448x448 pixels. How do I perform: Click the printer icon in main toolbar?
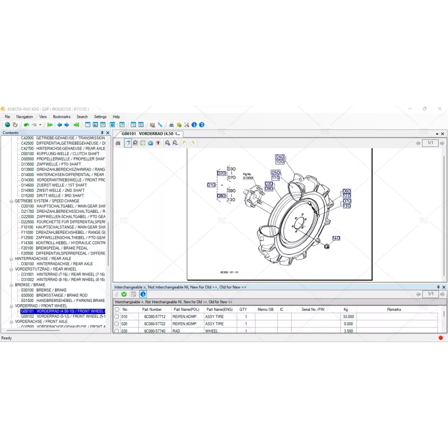coord(172,125)
